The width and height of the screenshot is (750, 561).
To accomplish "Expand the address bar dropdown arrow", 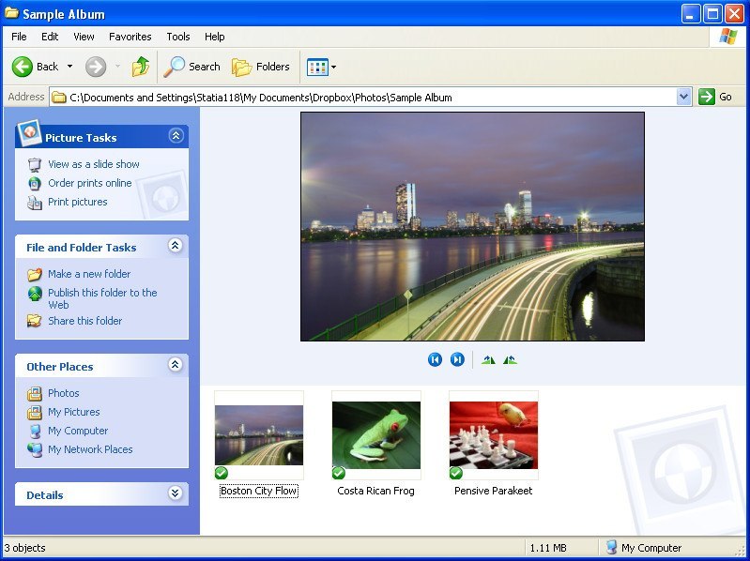I will 684,97.
